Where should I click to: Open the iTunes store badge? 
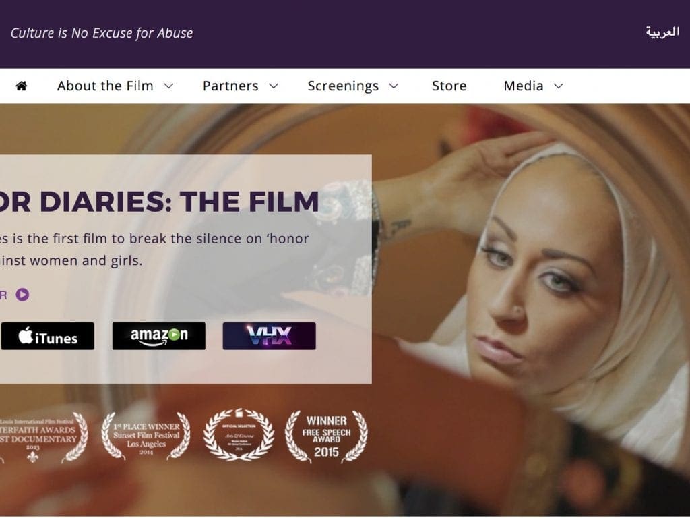[48, 336]
